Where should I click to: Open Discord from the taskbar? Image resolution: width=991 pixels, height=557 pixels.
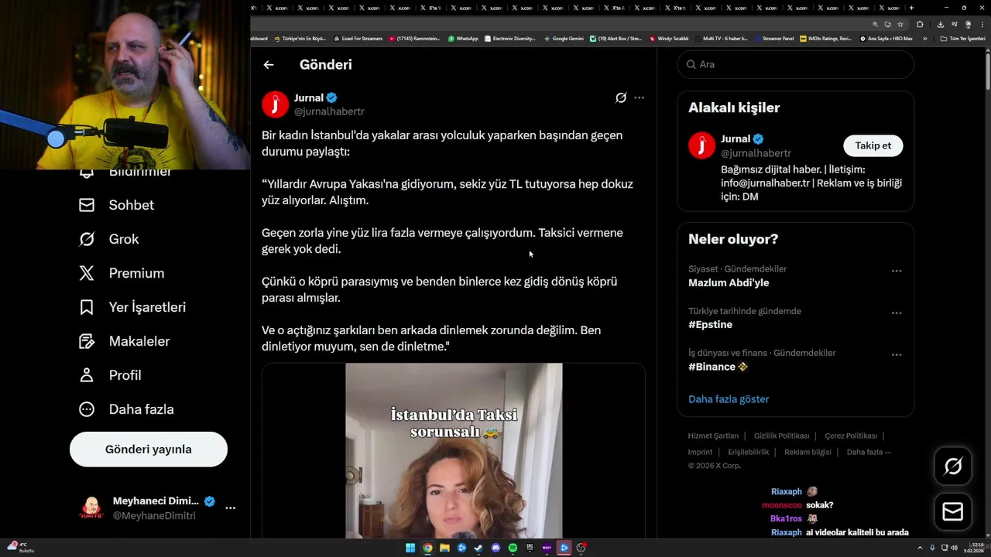(495, 548)
